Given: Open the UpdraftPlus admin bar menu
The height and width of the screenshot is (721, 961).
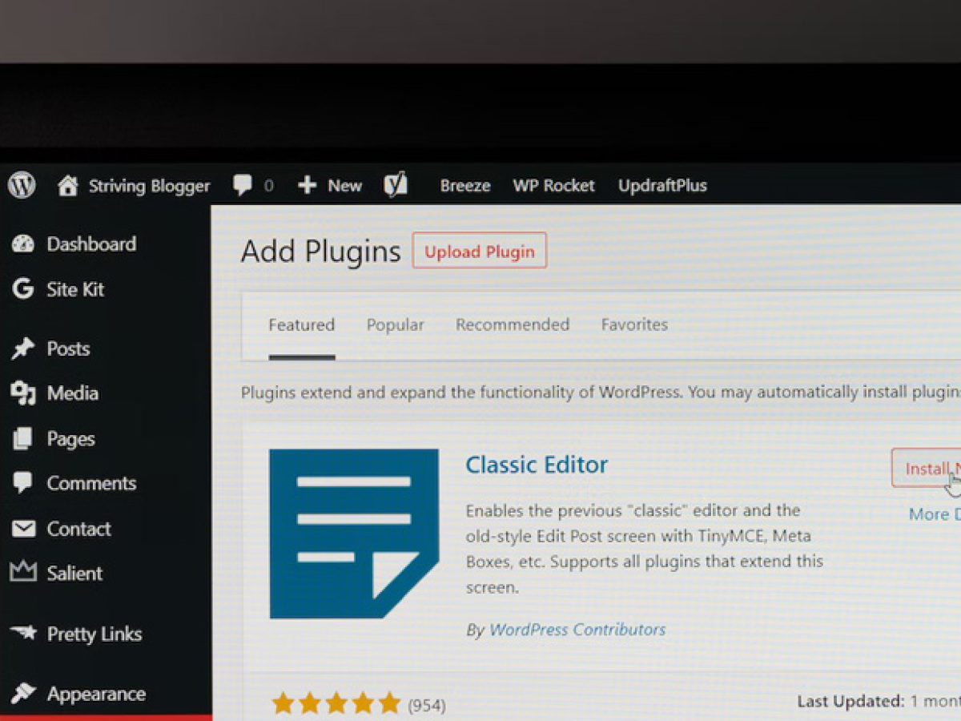Looking at the screenshot, I should 662,186.
